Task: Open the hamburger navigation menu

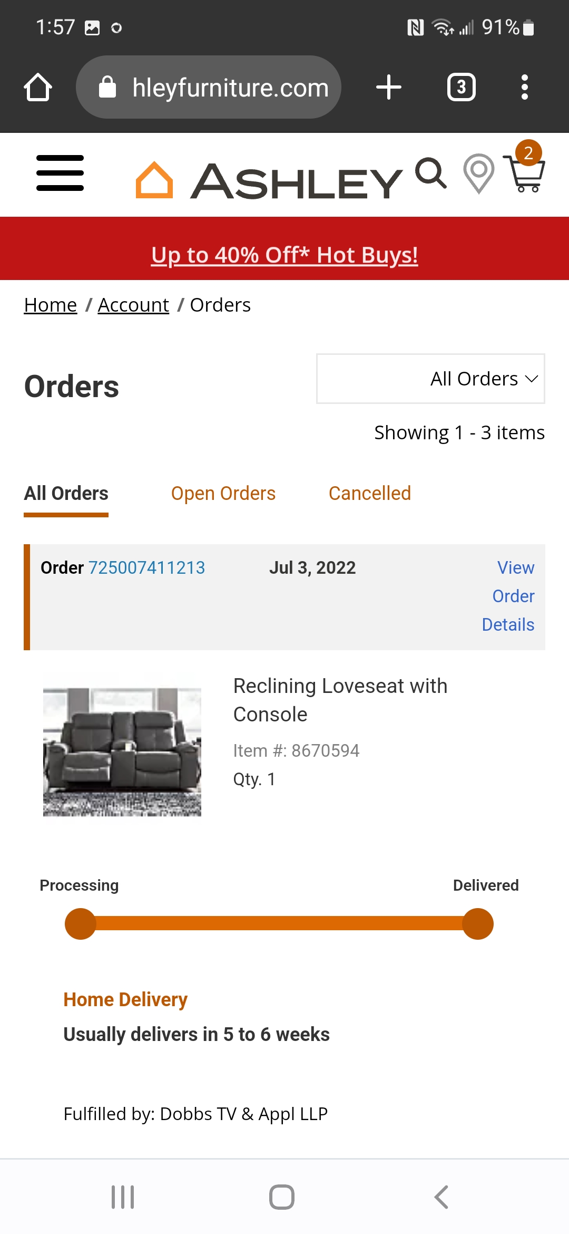Action: [x=60, y=173]
